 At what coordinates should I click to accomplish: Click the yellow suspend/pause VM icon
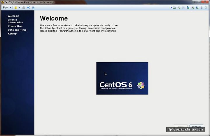16,8
